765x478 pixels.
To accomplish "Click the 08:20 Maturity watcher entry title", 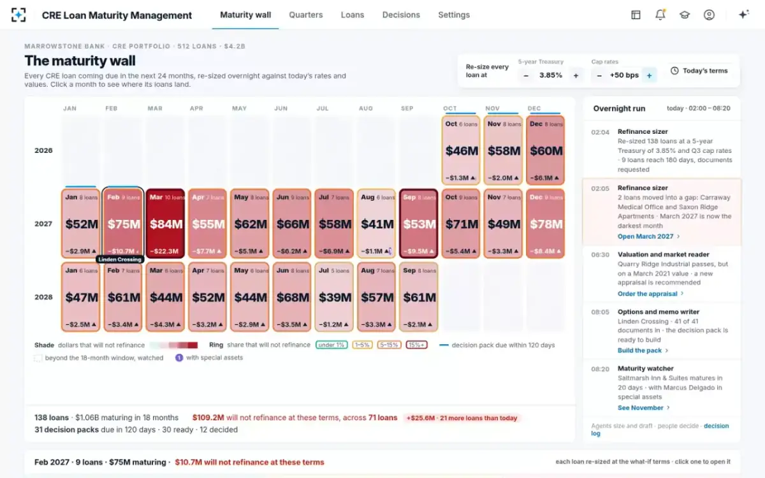I will point(646,368).
